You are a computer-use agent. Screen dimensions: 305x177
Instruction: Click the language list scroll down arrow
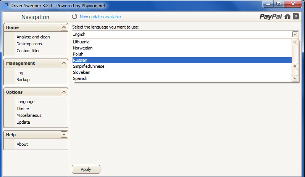tap(295, 78)
